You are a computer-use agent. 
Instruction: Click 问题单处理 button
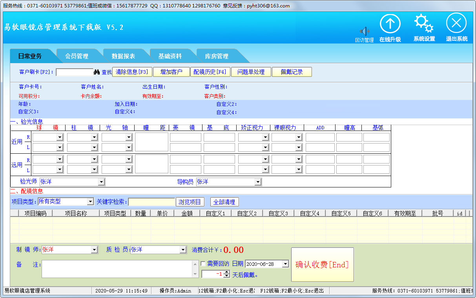(x=251, y=72)
